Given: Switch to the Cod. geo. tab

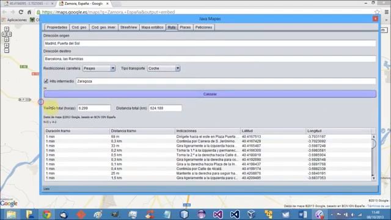Looking at the screenshot, I should tap(79, 27).
